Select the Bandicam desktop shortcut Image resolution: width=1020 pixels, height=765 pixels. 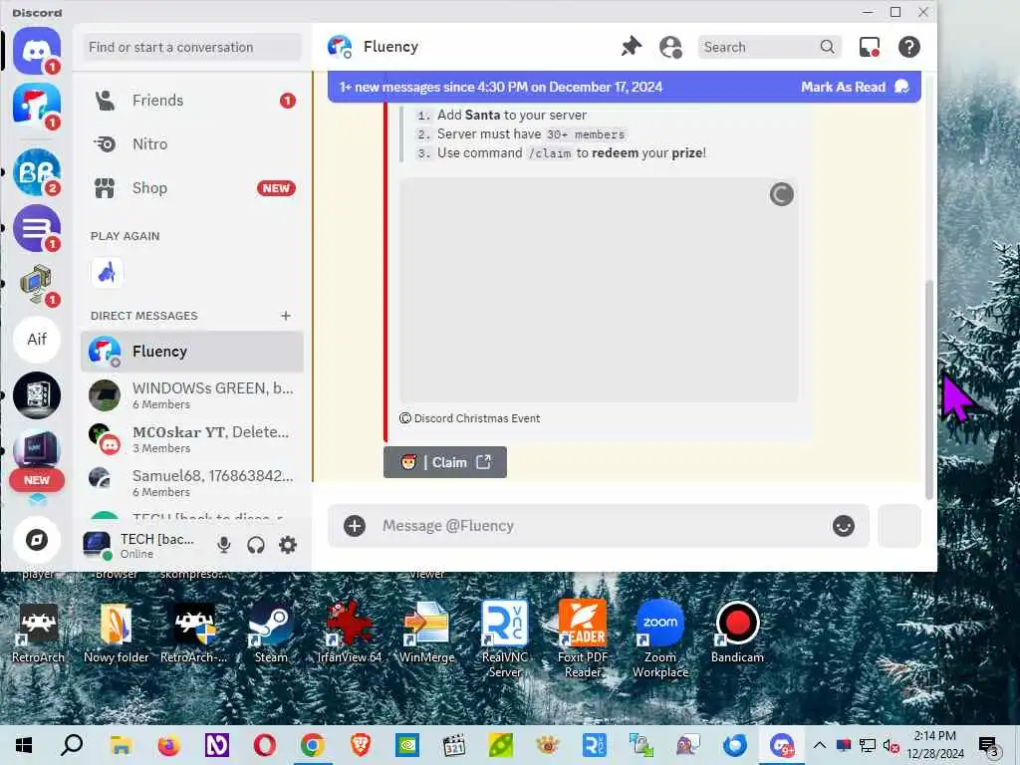[x=737, y=633]
